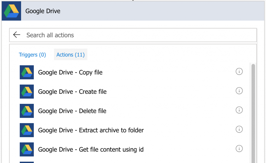Show info for the Delete file action
This screenshot has width=266, height=163.
pyautogui.click(x=239, y=110)
